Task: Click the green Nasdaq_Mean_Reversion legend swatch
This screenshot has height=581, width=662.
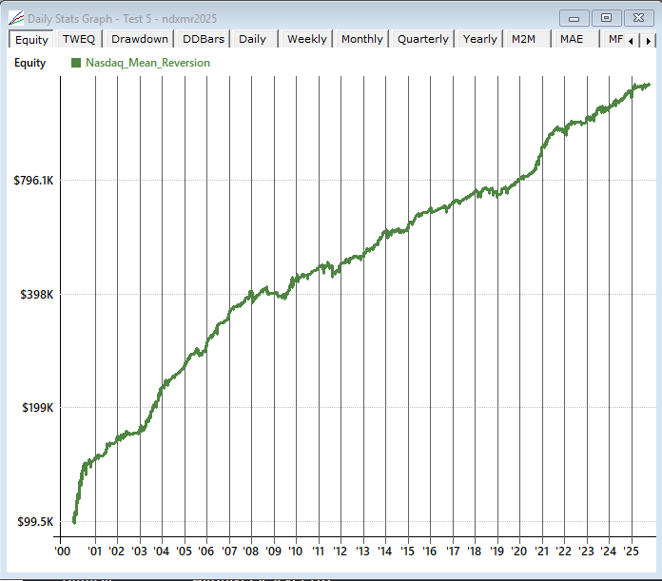Action: coord(77,63)
